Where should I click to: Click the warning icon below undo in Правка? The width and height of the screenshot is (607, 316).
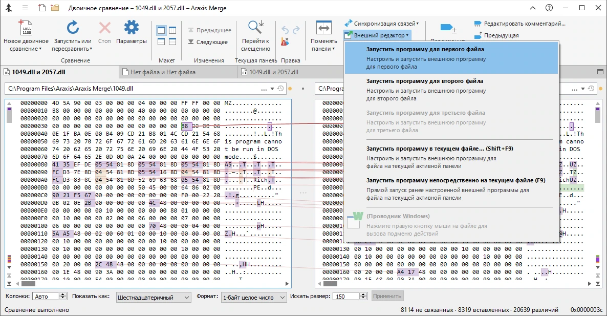(285, 41)
